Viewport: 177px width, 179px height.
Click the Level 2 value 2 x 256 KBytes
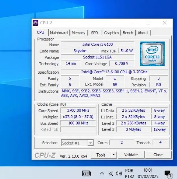[133, 123]
